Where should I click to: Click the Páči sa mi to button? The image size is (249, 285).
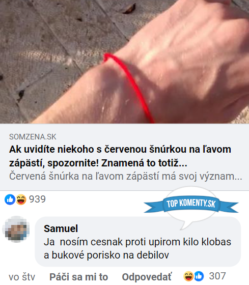[x=79, y=277]
